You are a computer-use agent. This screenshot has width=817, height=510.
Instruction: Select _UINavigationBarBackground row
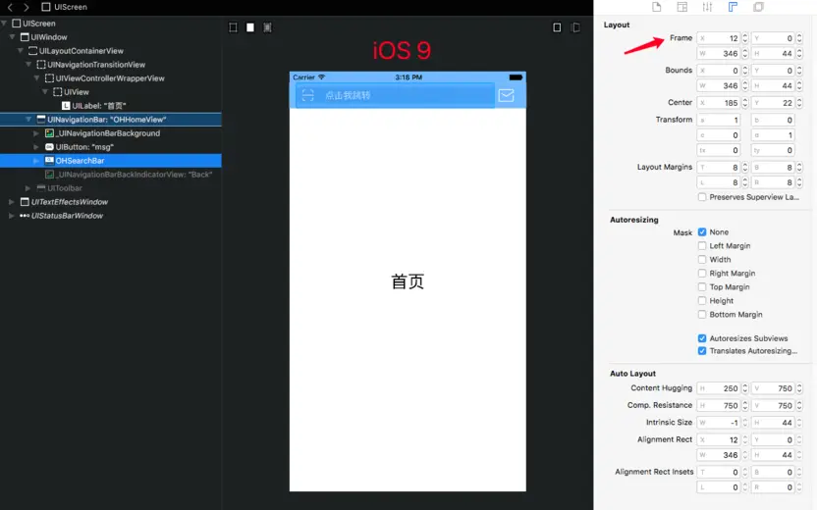click(x=110, y=133)
